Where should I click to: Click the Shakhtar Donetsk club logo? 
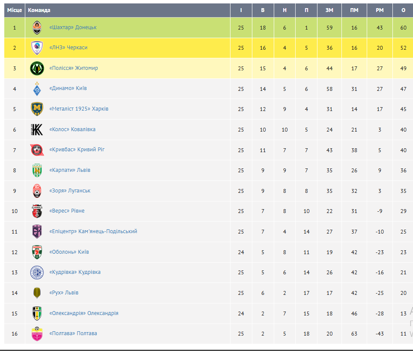(37, 27)
